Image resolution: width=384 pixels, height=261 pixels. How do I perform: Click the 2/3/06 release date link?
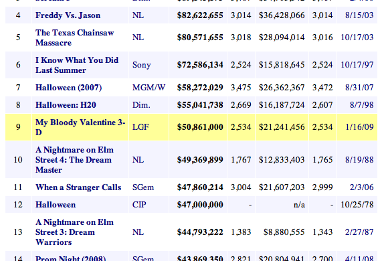point(361,187)
